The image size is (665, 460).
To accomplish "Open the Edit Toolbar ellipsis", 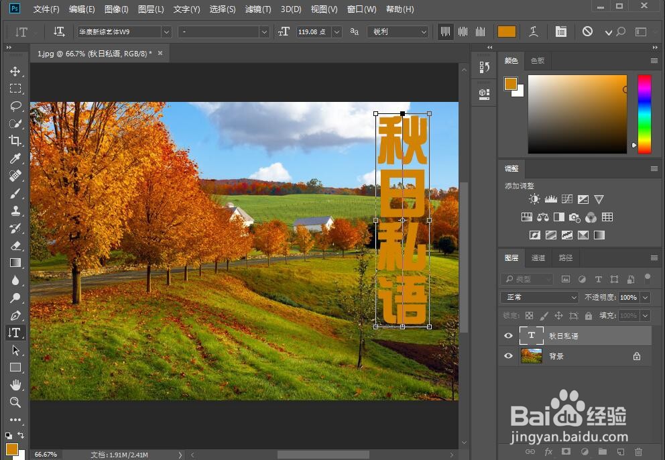I will 15,420.
